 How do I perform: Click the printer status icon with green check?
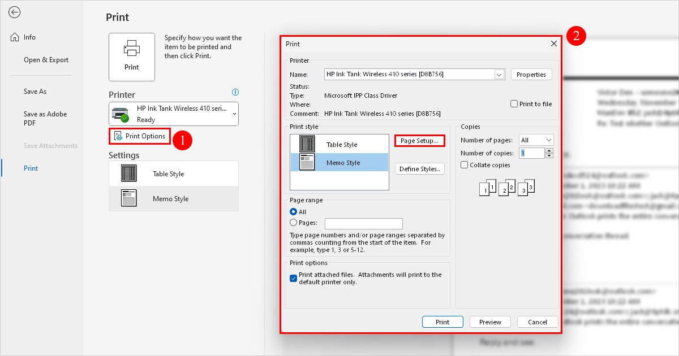click(x=121, y=114)
